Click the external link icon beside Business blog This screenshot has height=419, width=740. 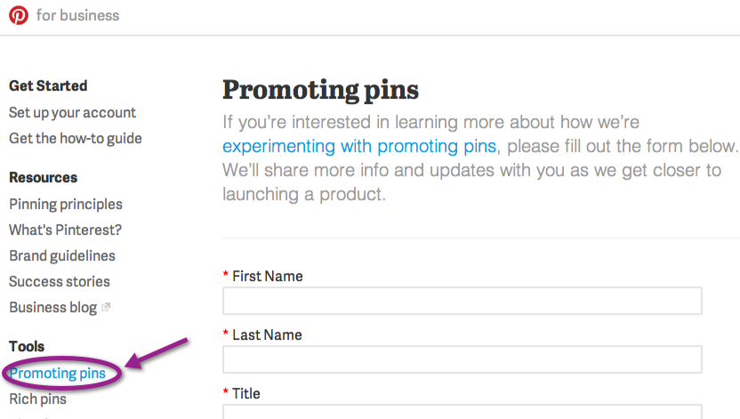click(106, 307)
